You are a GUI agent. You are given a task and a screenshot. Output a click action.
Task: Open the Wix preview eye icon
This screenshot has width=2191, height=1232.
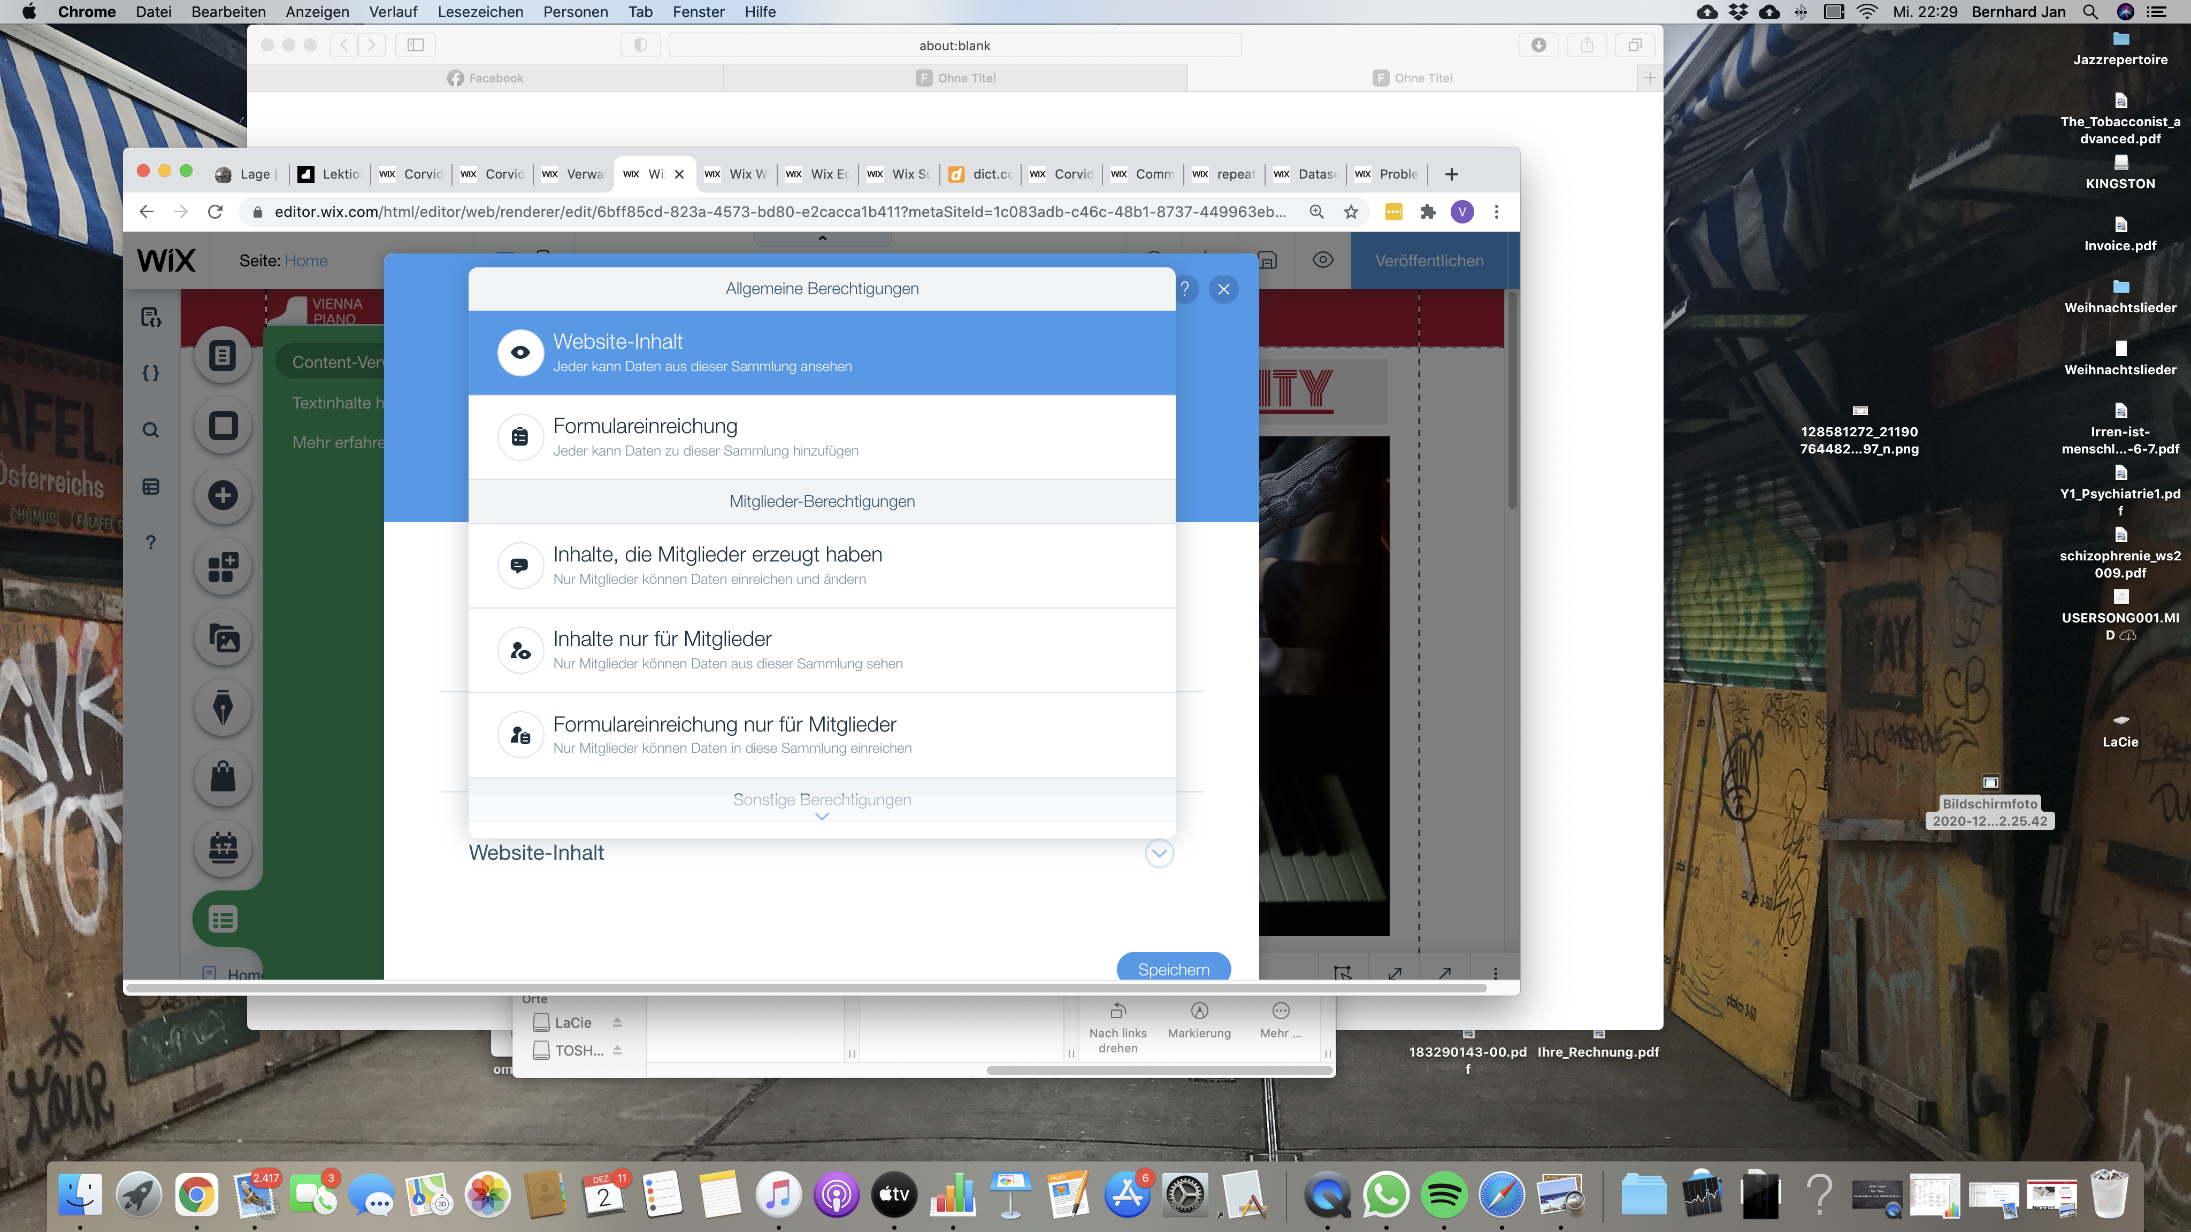[1323, 260]
